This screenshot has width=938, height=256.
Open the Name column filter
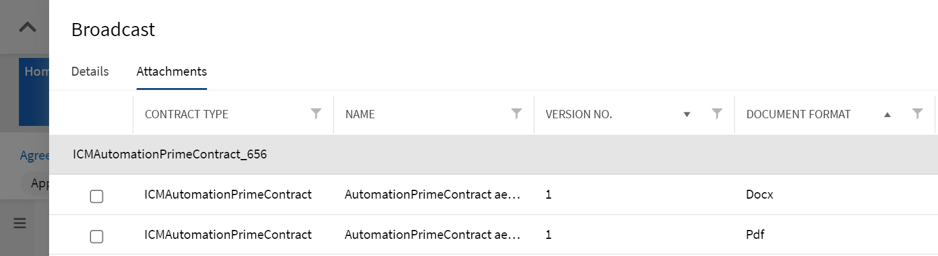tap(516, 114)
